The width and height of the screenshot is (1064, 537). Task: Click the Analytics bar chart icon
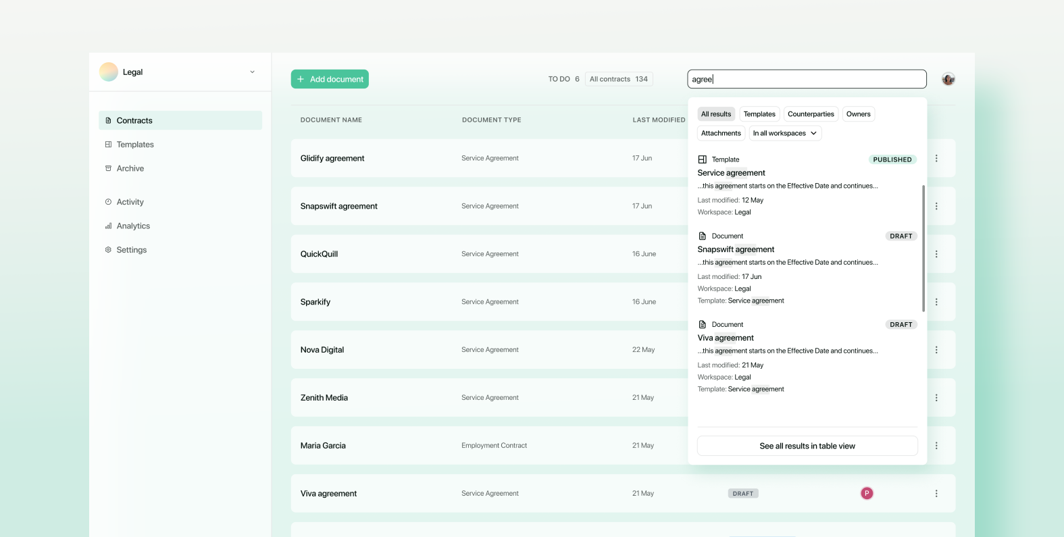(x=108, y=226)
